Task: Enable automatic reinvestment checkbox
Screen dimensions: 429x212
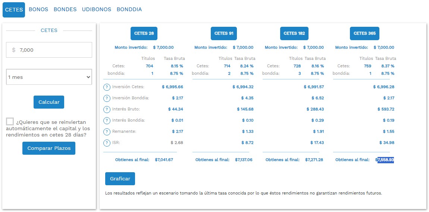Action: coord(10,122)
